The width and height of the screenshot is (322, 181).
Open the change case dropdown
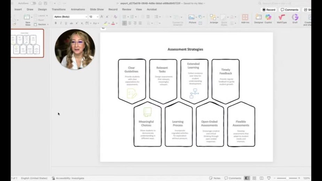96,23
